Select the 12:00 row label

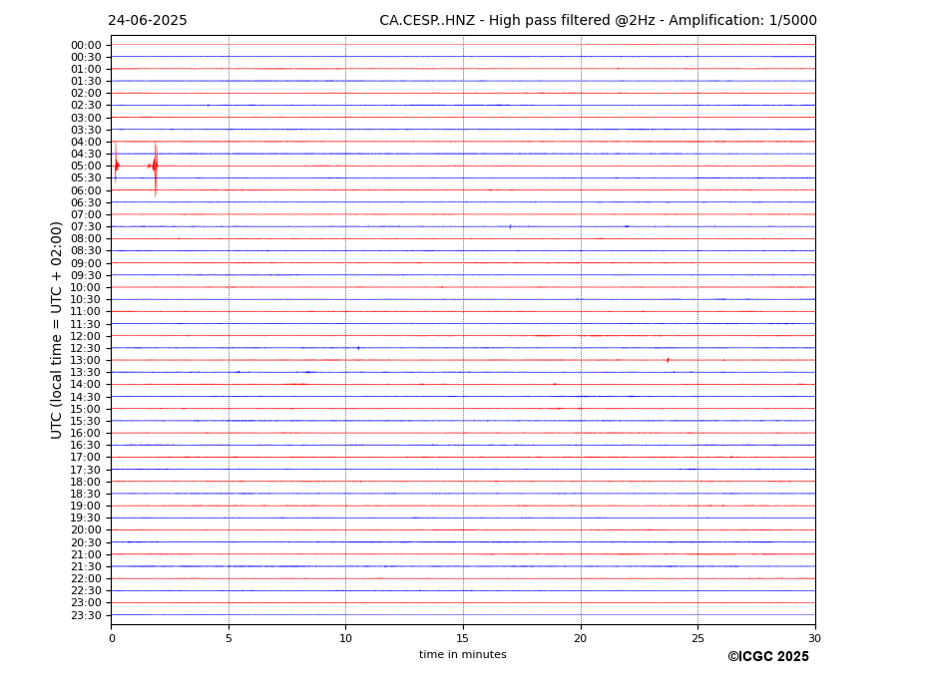point(86,337)
